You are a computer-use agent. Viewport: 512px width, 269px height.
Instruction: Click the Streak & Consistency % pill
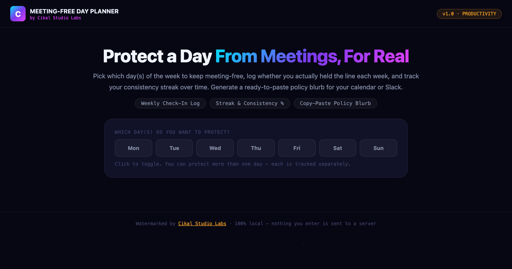tap(250, 103)
